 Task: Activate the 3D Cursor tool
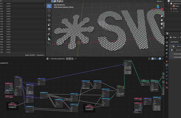49,10
